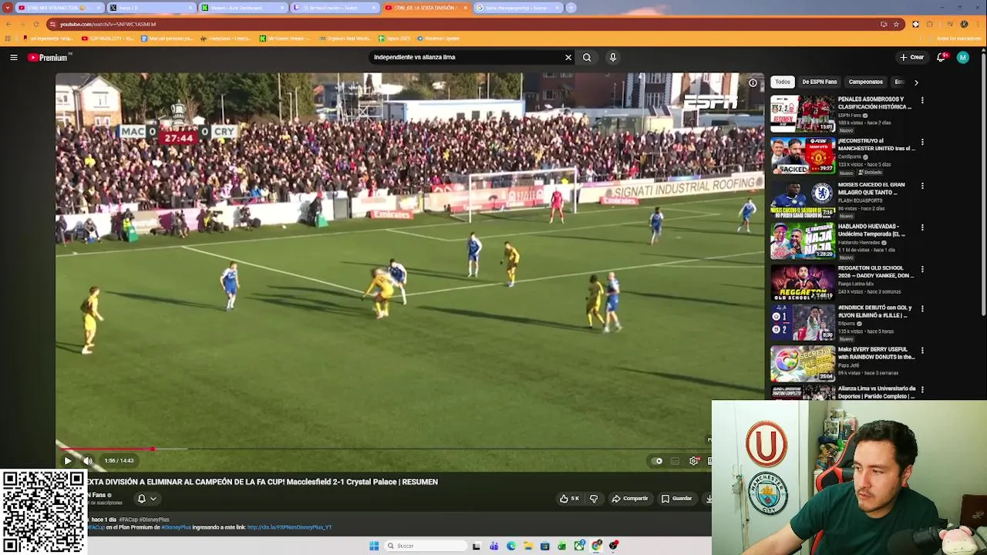Click the YouTube search input field
Viewport: 987px width, 555px height.
466,57
